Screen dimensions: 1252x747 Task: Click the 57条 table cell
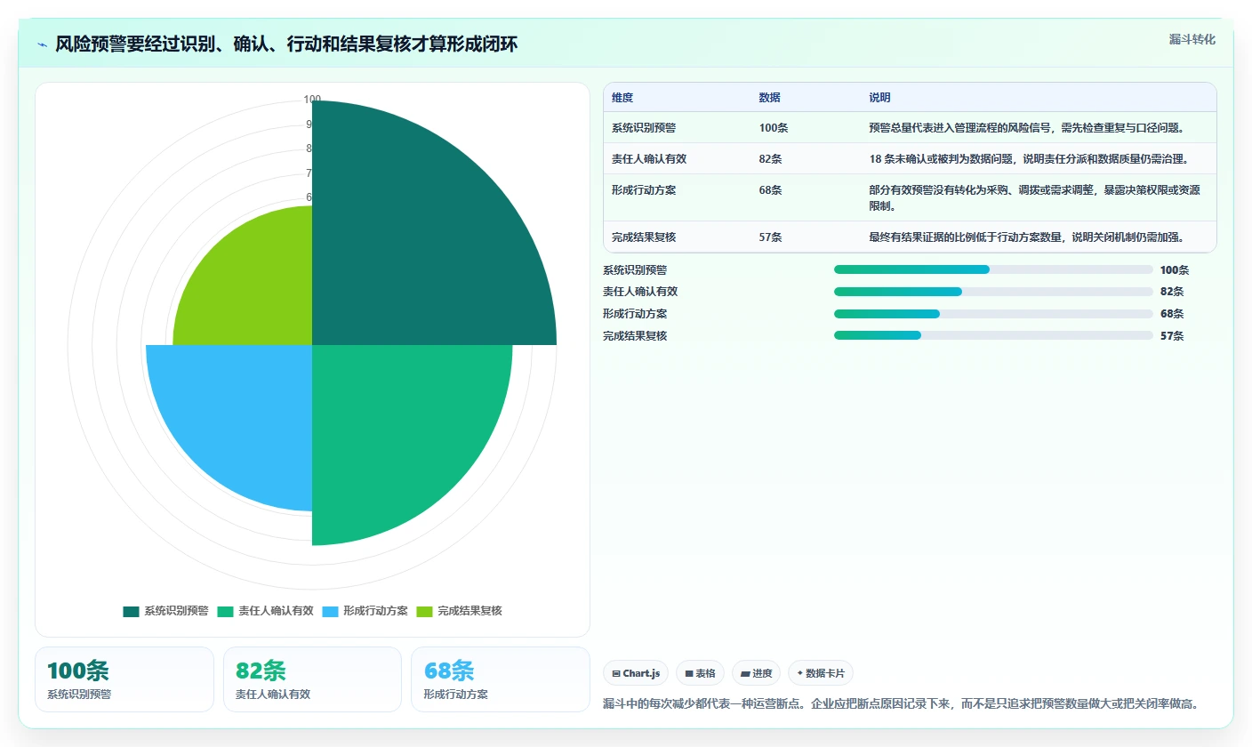[771, 237]
